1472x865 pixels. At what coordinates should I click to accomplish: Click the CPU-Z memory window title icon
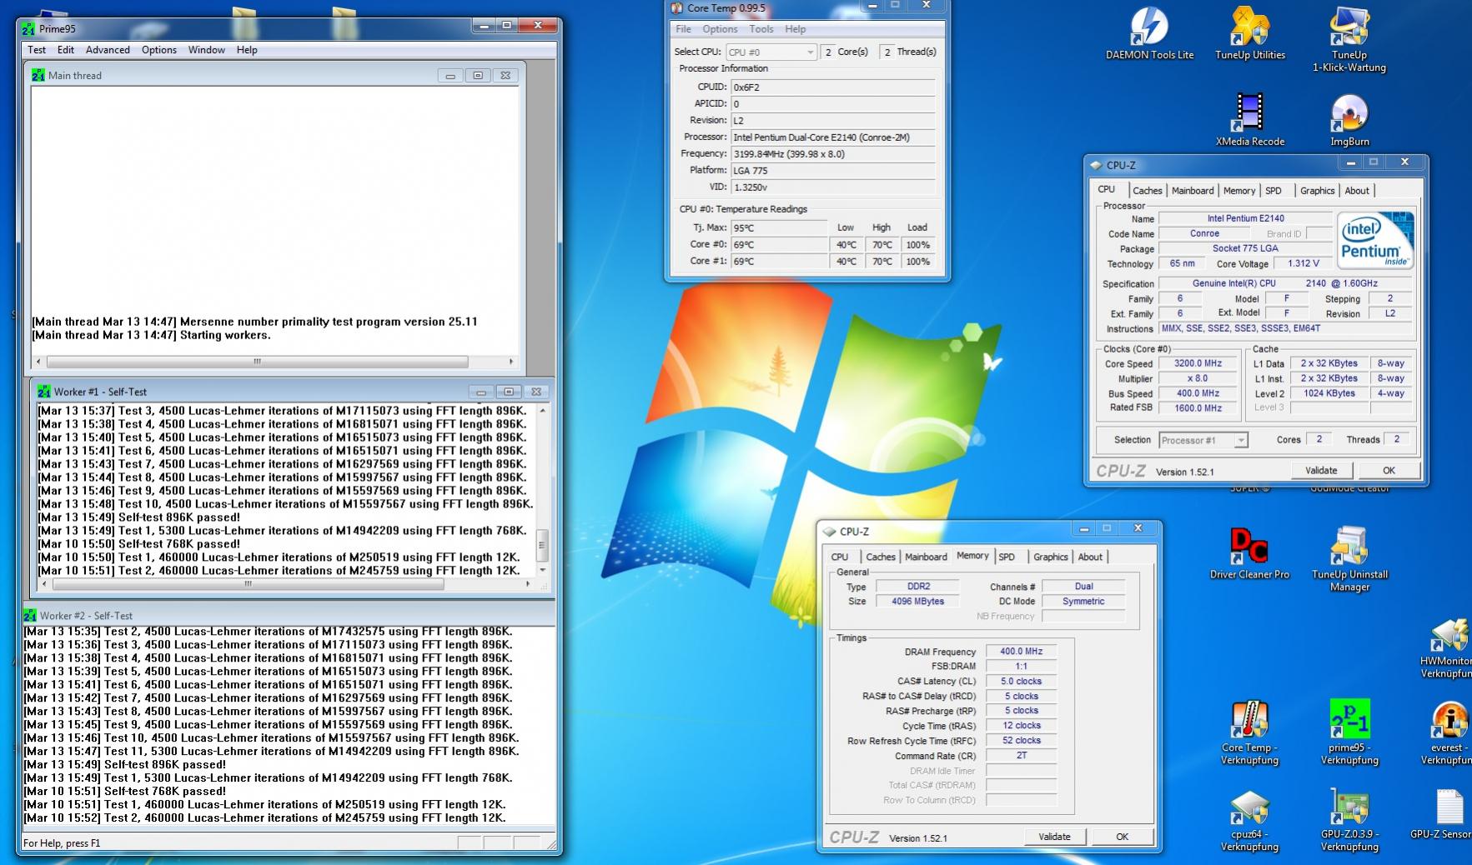click(x=830, y=532)
